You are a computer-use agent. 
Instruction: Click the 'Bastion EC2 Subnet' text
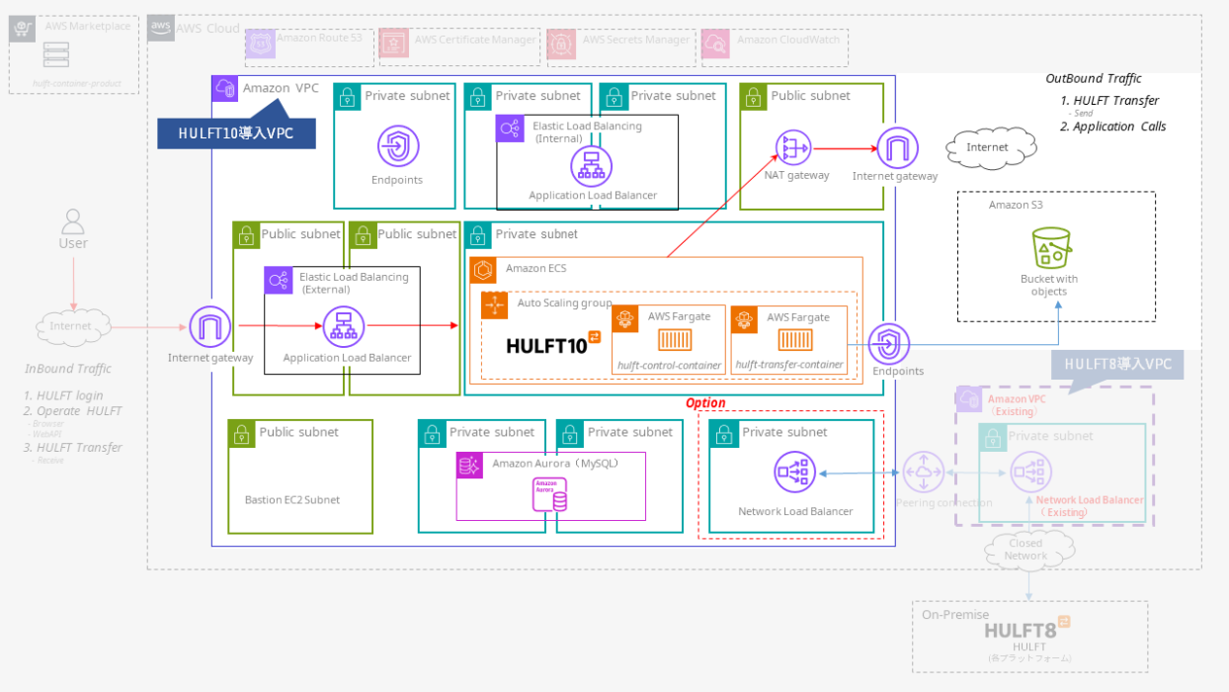coord(292,500)
